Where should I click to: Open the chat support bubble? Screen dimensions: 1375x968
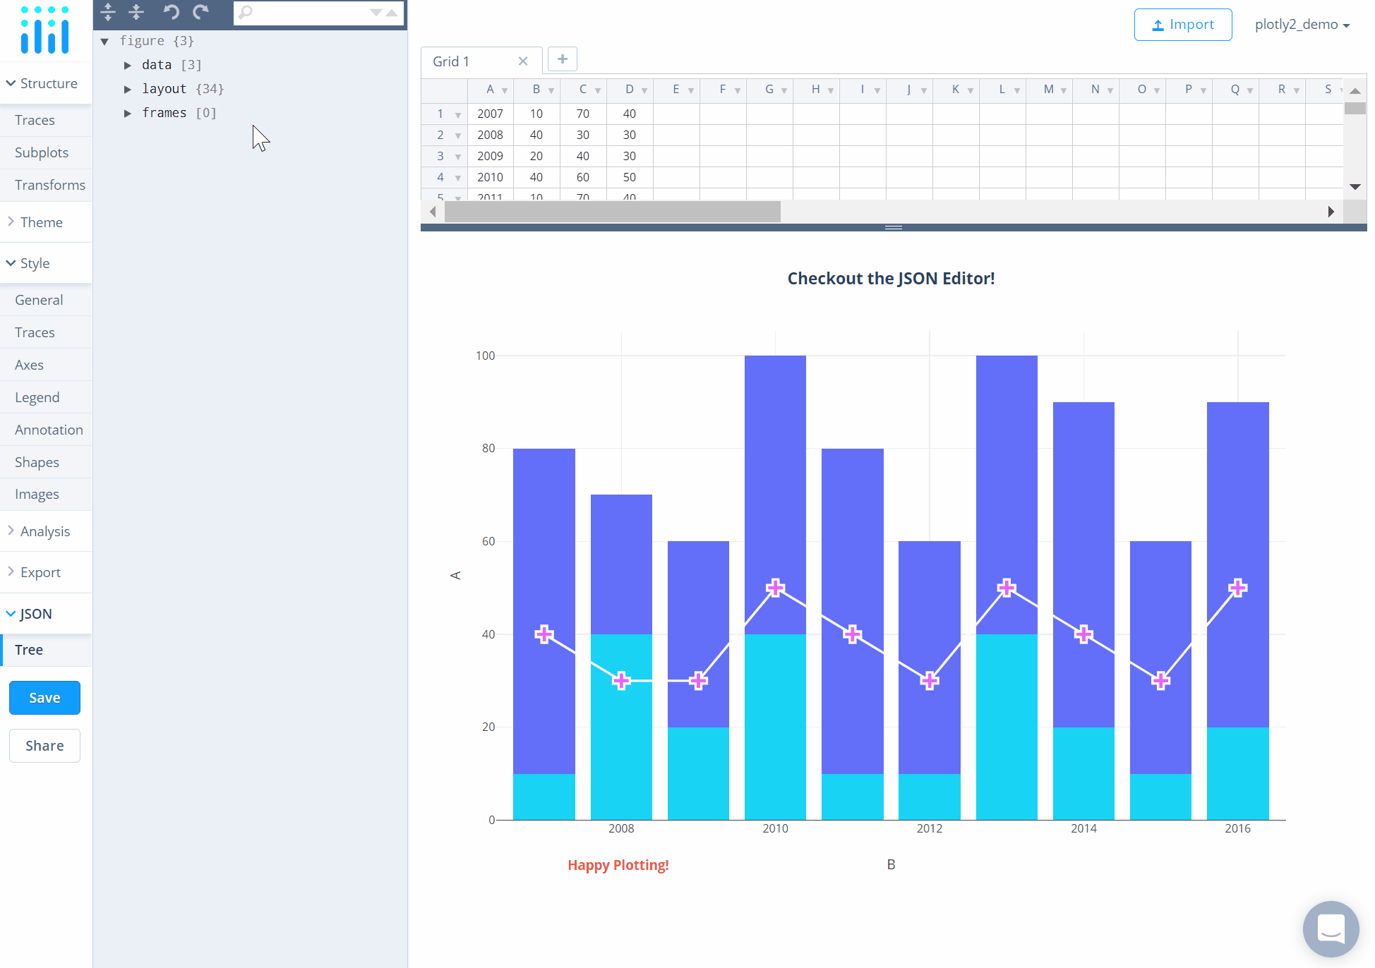pyautogui.click(x=1331, y=929)
